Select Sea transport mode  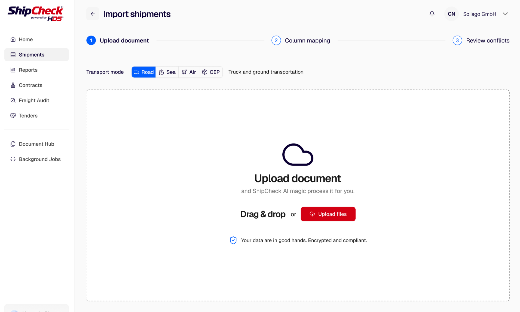pyautogui.click(x=167, y=72)
